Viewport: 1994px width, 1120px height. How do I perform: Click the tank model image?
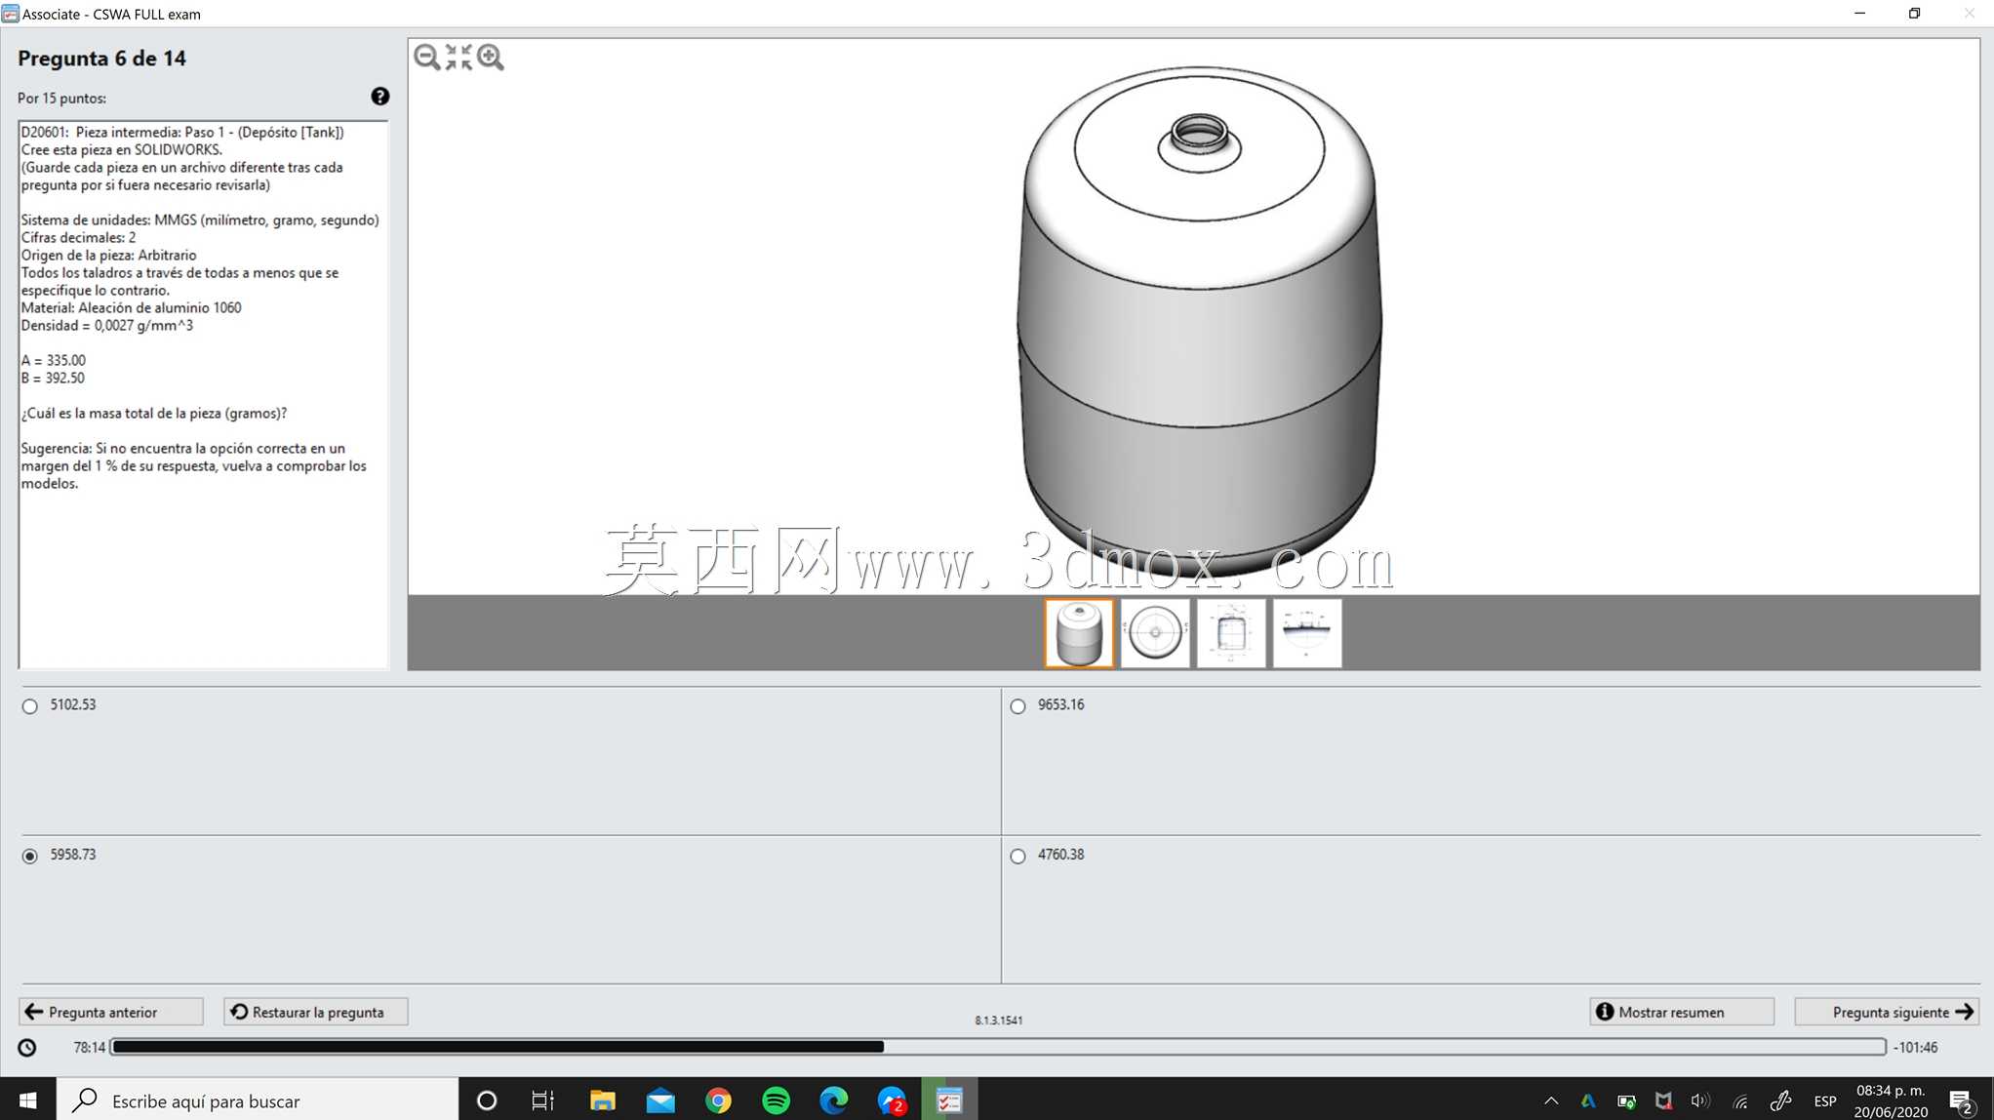pos(1199,322)
